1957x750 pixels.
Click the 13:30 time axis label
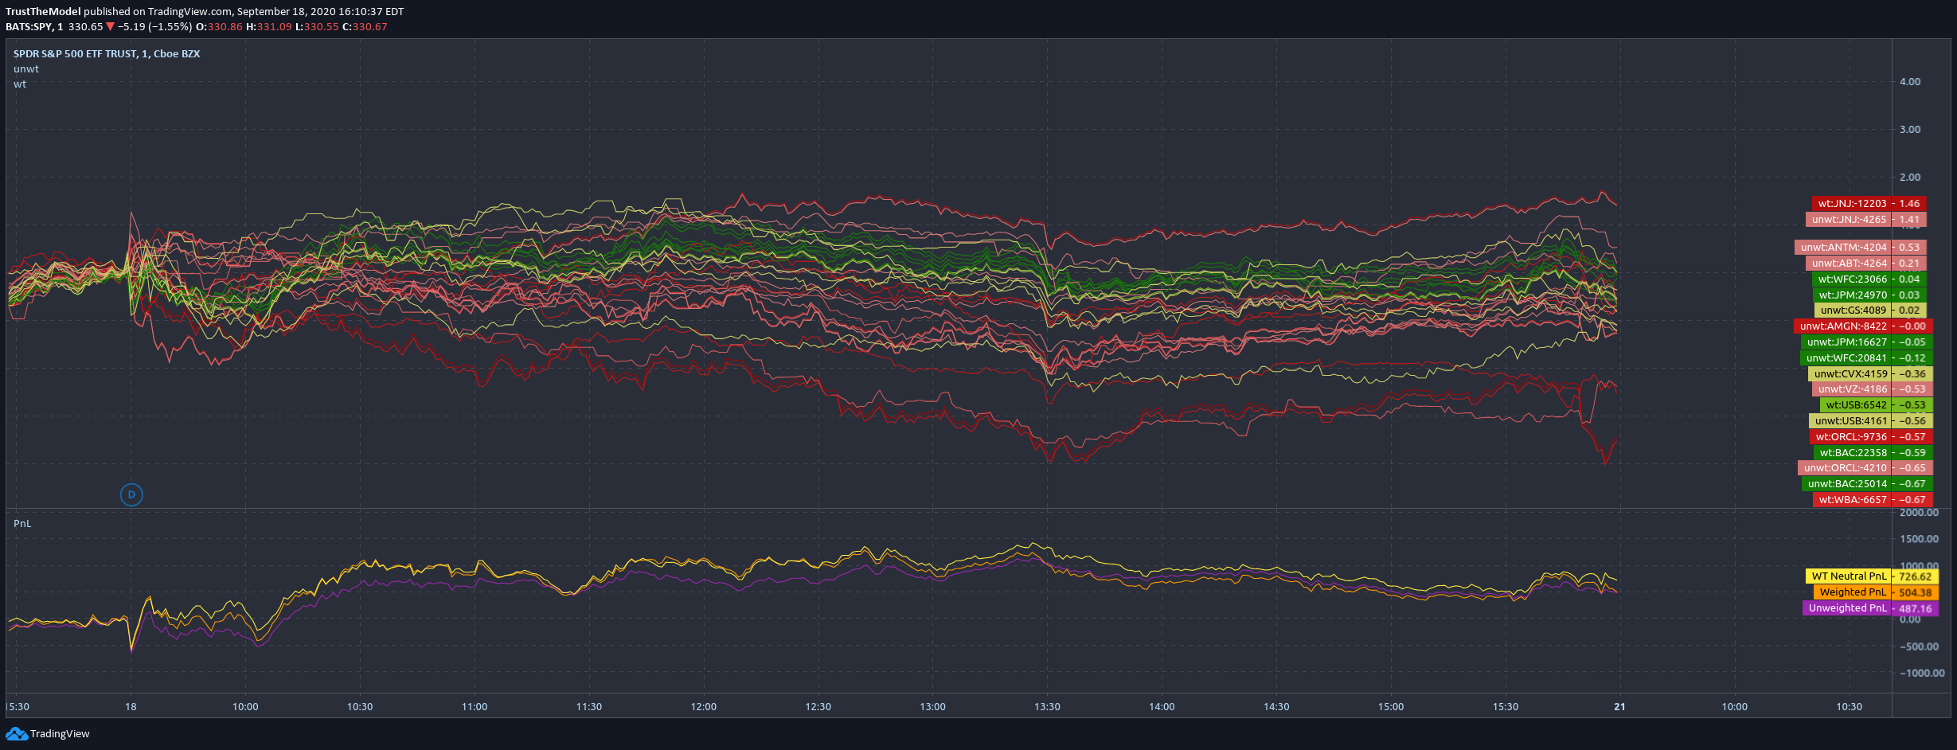[1047, 706]
